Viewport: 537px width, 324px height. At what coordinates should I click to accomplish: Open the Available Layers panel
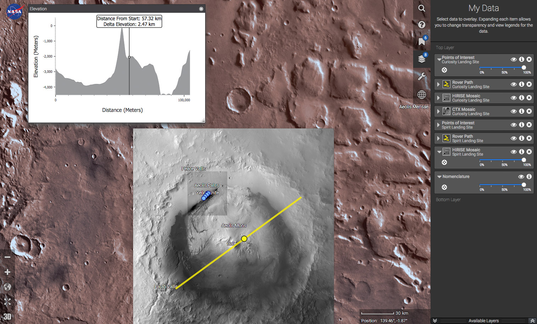pyautogui.click(x=483, y=320)
